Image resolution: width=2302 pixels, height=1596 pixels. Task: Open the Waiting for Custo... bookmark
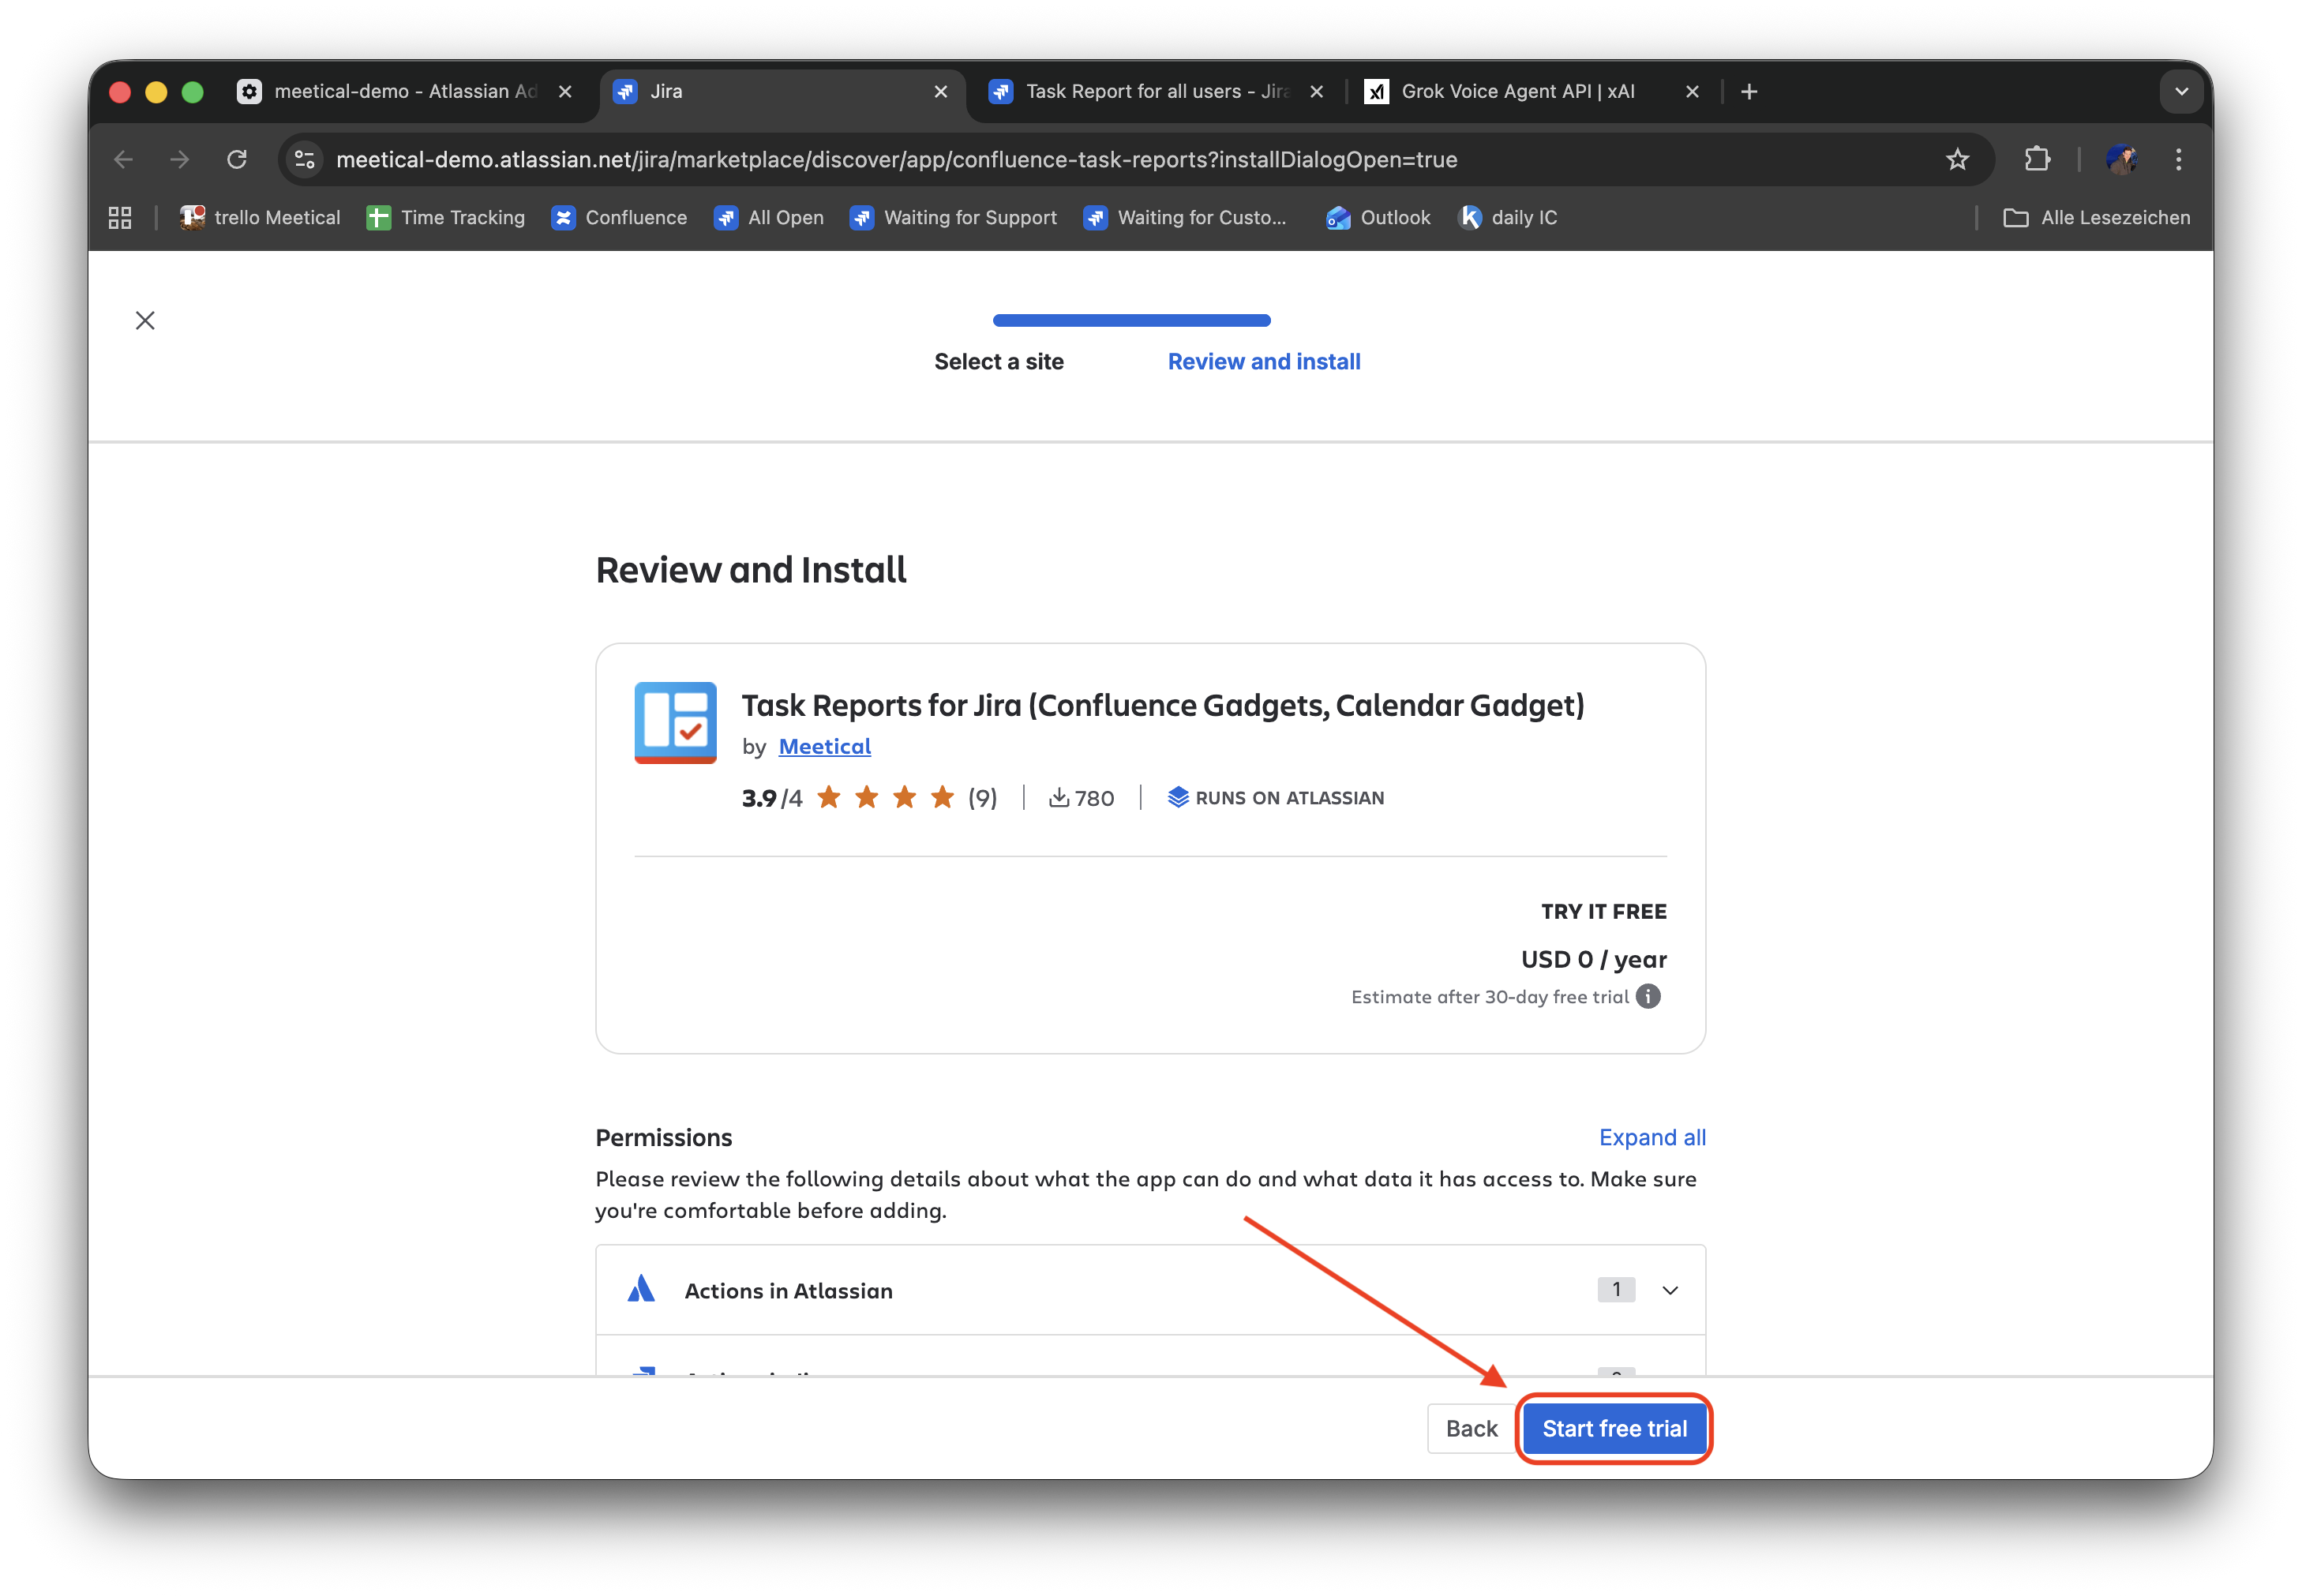point(1184,217)
